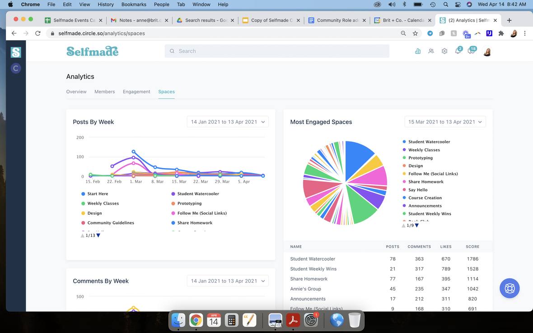This screenshot has width=533, height=333.
Task: Toggle Prototyping series in Posts By Week legend
Action: pos(186,203)
